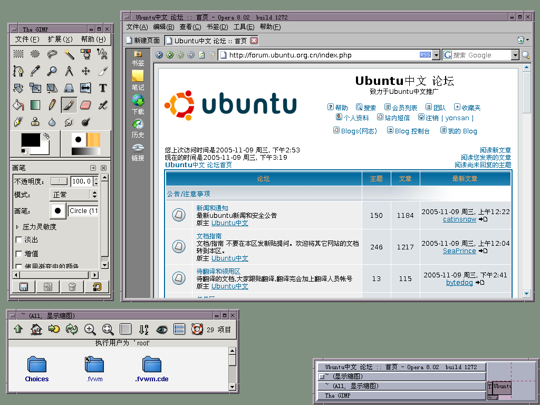Choose the Airbrush tool in GIMP

pos(102,105)
